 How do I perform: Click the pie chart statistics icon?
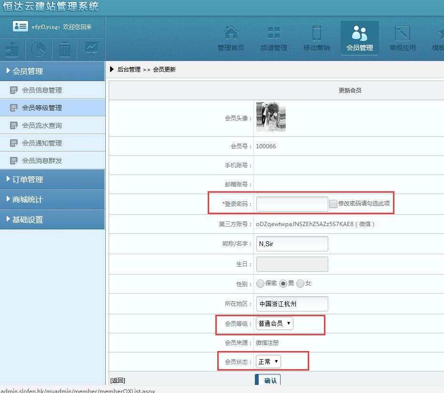pyautogui.click(x=38, y=49)
